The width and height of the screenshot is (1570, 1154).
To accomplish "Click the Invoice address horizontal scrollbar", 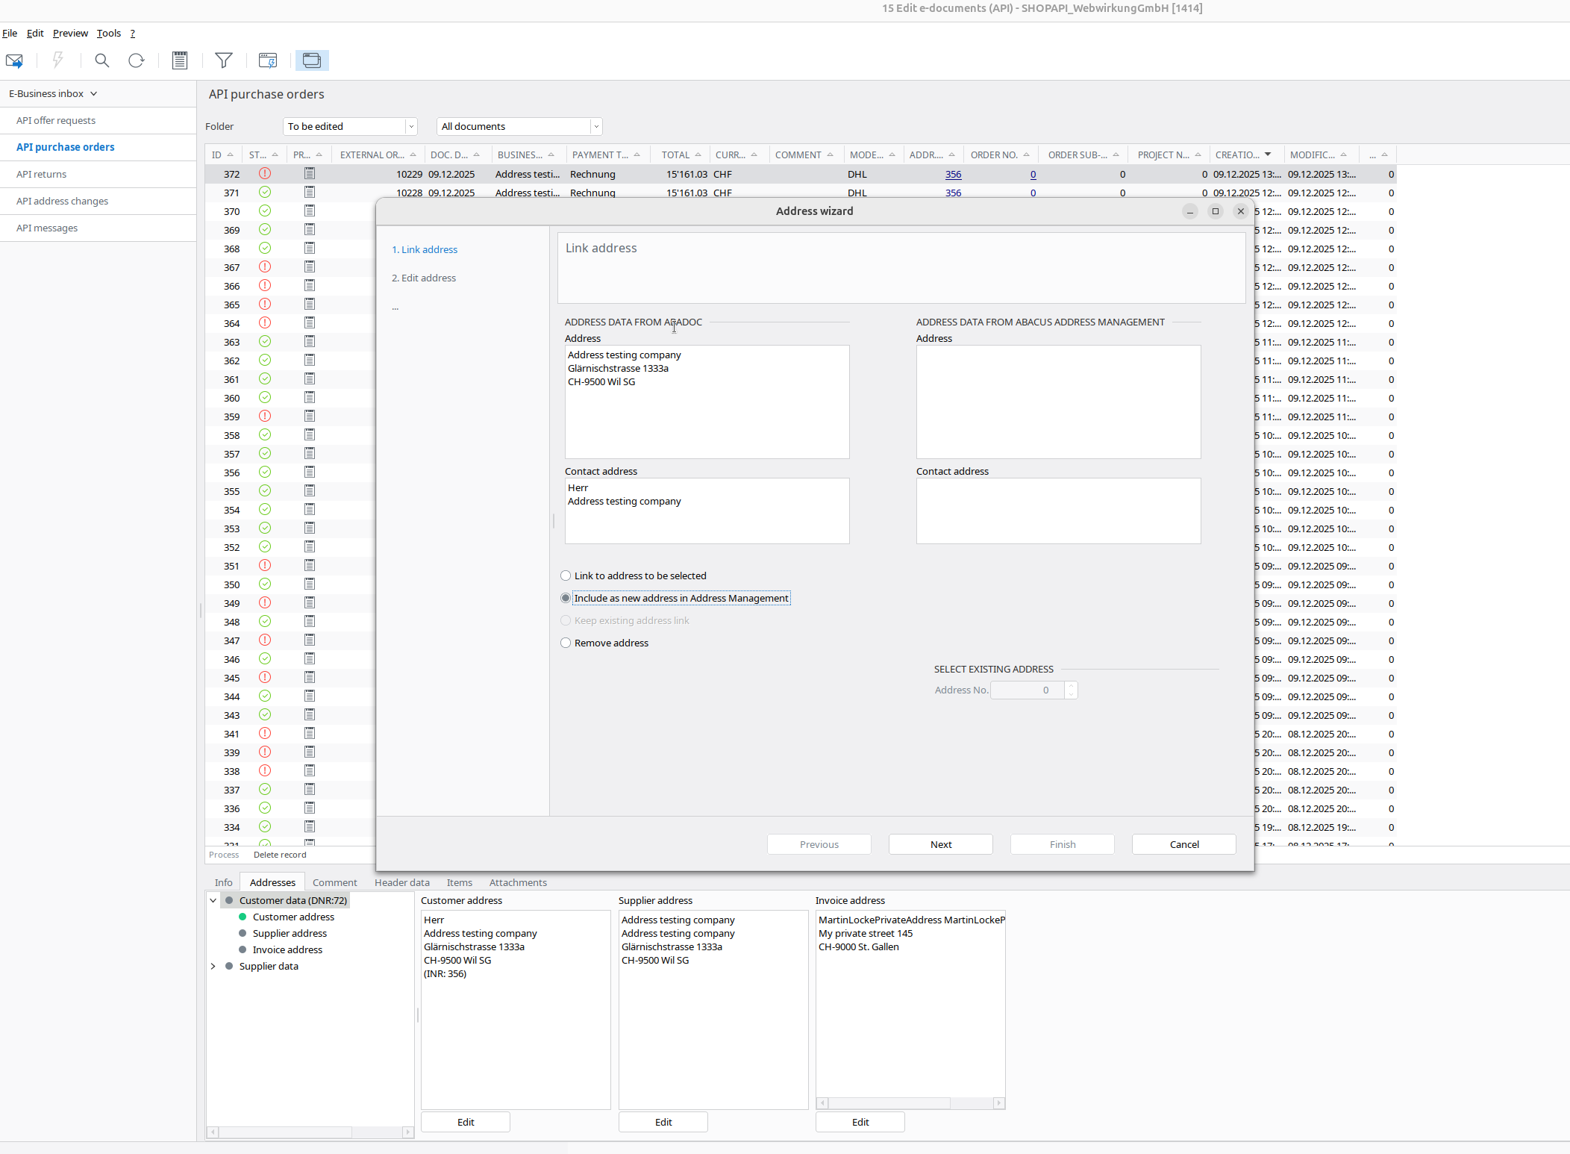I will 888,1103.
